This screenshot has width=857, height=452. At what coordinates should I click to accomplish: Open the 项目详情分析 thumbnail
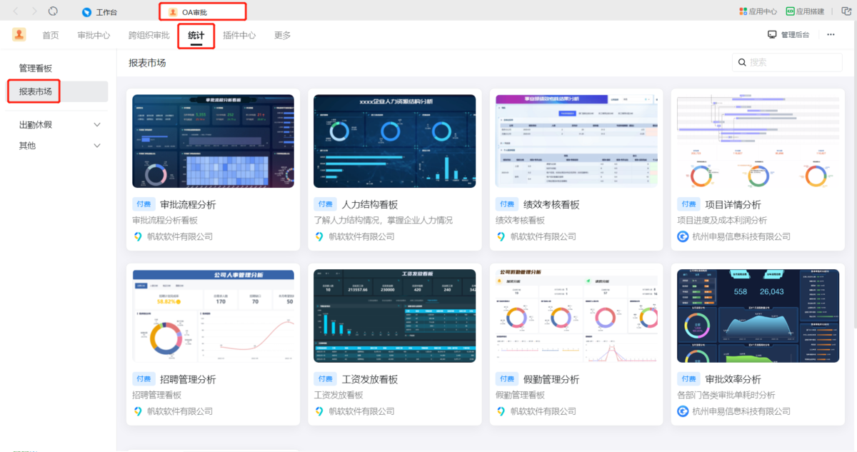758,141
